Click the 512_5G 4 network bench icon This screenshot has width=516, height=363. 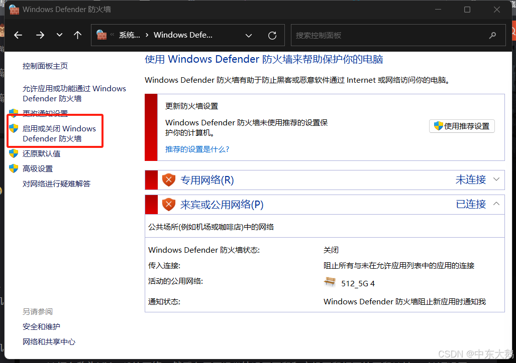330,282
